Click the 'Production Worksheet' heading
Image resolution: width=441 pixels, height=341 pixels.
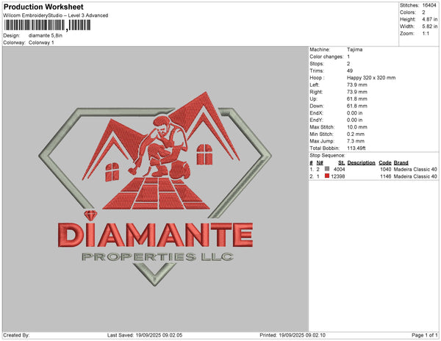tap(43, 7)
